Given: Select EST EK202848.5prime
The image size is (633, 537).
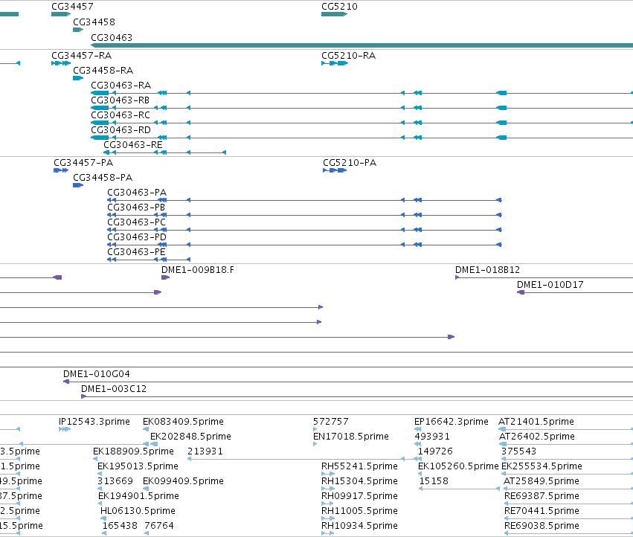Looking at the screenshot, I should point(190,437).
